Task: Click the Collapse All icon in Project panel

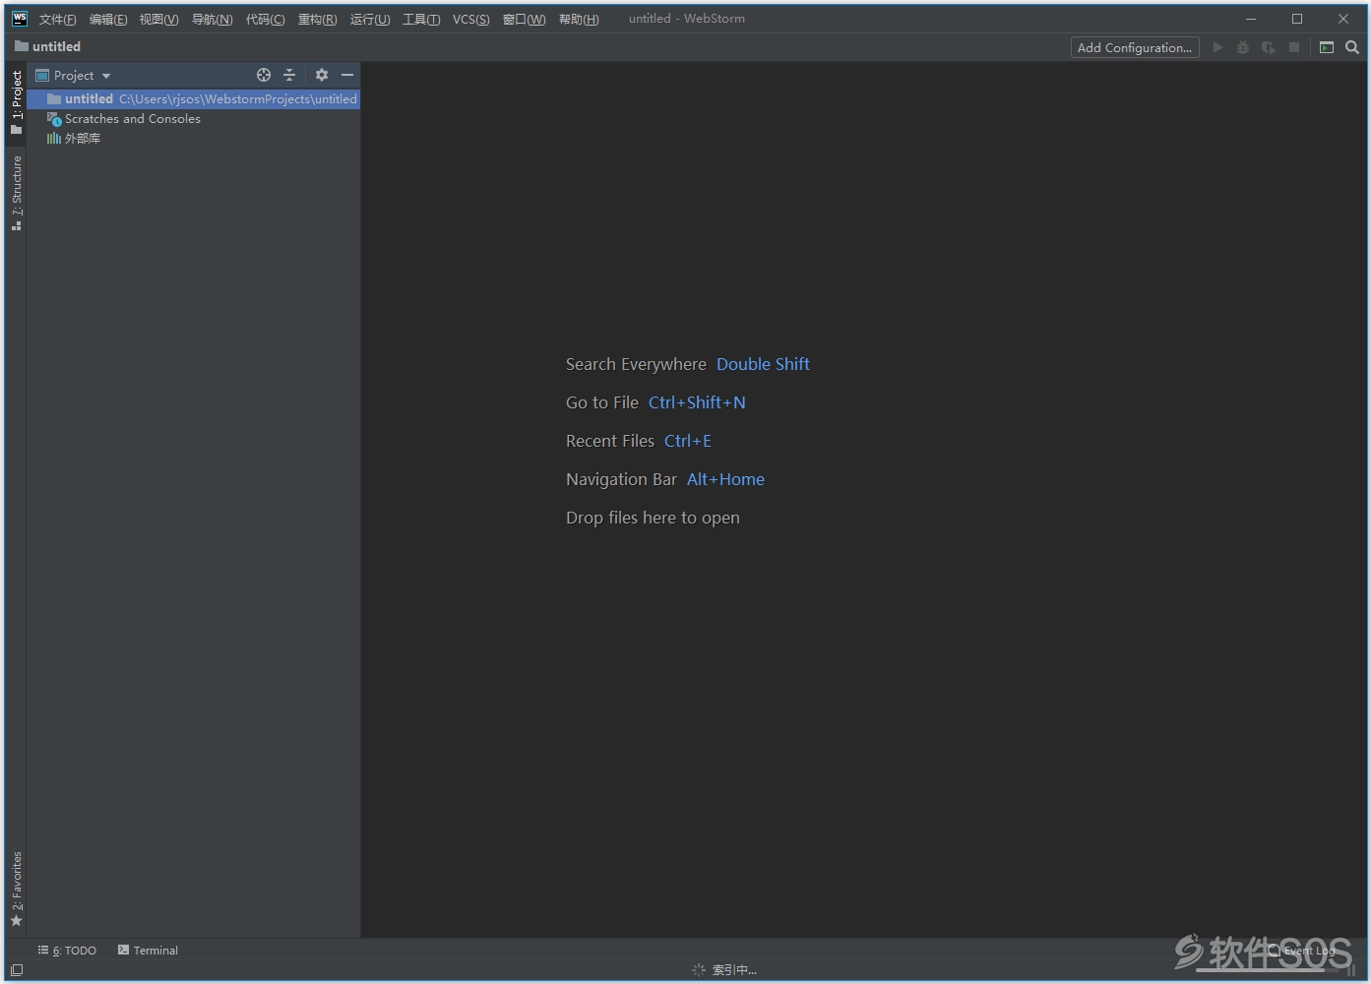Action: pyautogui.click(x=289, y=75)
